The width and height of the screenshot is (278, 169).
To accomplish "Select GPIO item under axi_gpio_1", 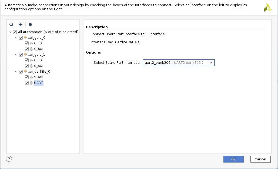I will pyautogui.click(x=38, y=60).
